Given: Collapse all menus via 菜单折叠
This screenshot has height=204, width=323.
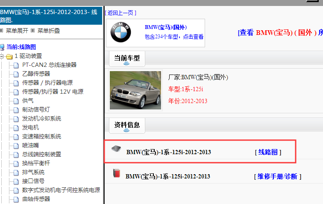Looking at the screenshot, I should (49, 31).
